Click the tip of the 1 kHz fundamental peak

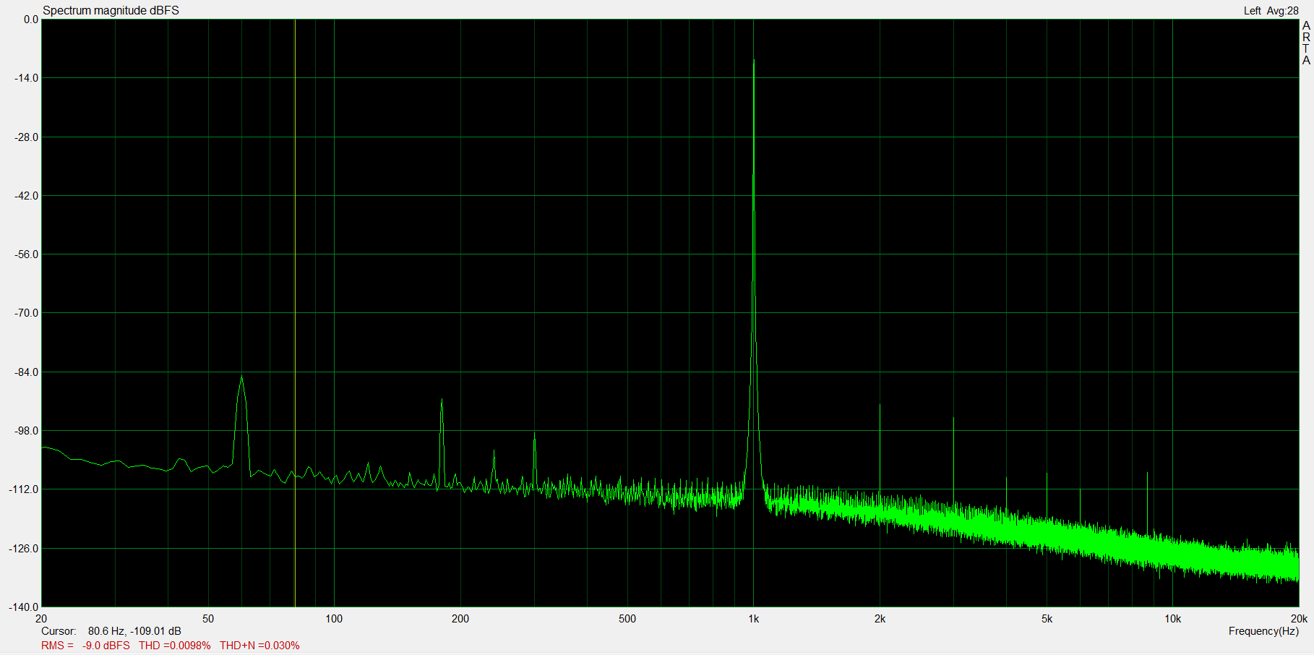coord(754,61)
